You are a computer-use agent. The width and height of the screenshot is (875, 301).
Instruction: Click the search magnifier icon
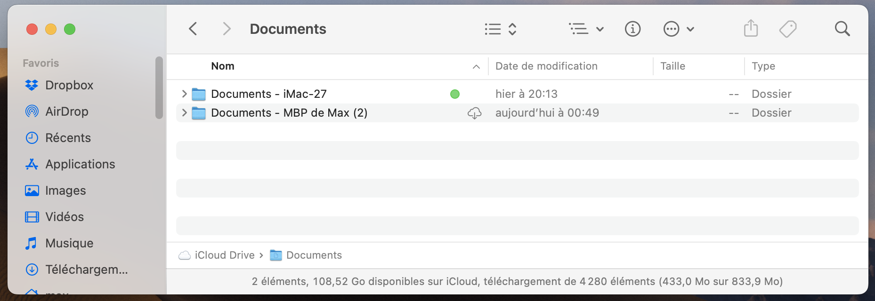pos(842,29)
